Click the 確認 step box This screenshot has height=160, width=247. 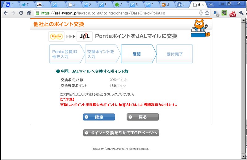click(139, 54)
